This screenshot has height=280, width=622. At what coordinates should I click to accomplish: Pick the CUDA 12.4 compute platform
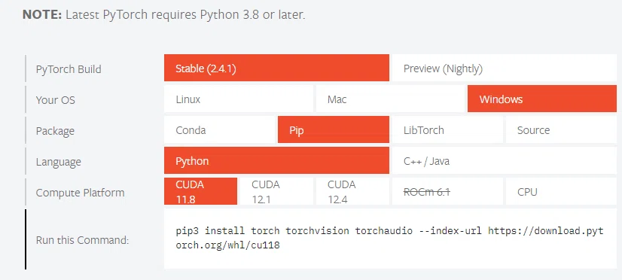pos(352,191)
